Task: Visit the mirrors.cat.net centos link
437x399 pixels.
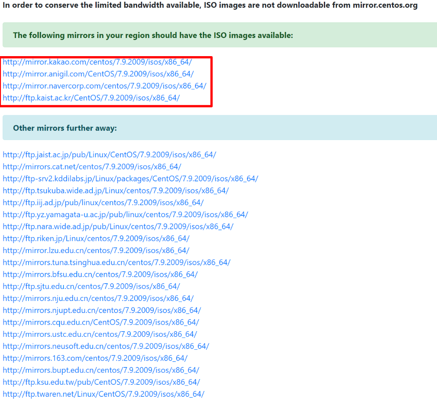Action: 92,167
